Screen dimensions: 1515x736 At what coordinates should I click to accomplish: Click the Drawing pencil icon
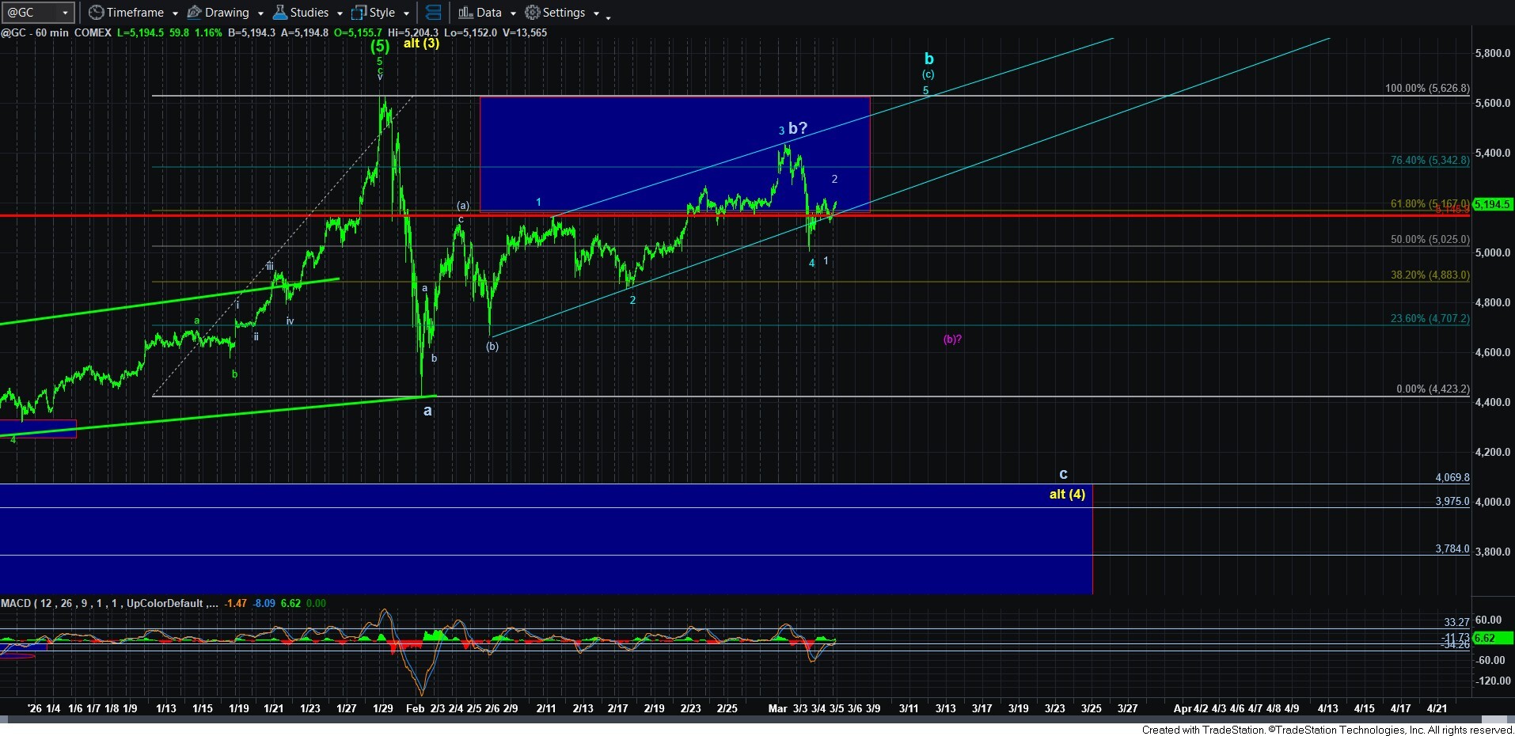point(194,13)
